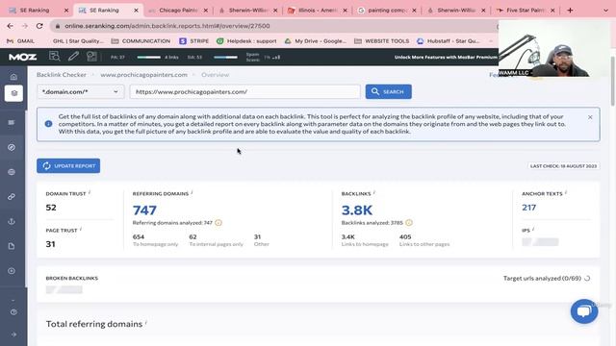616x346 pixels.
Task: Open MozBar page optimization icon
Action: 91,57
